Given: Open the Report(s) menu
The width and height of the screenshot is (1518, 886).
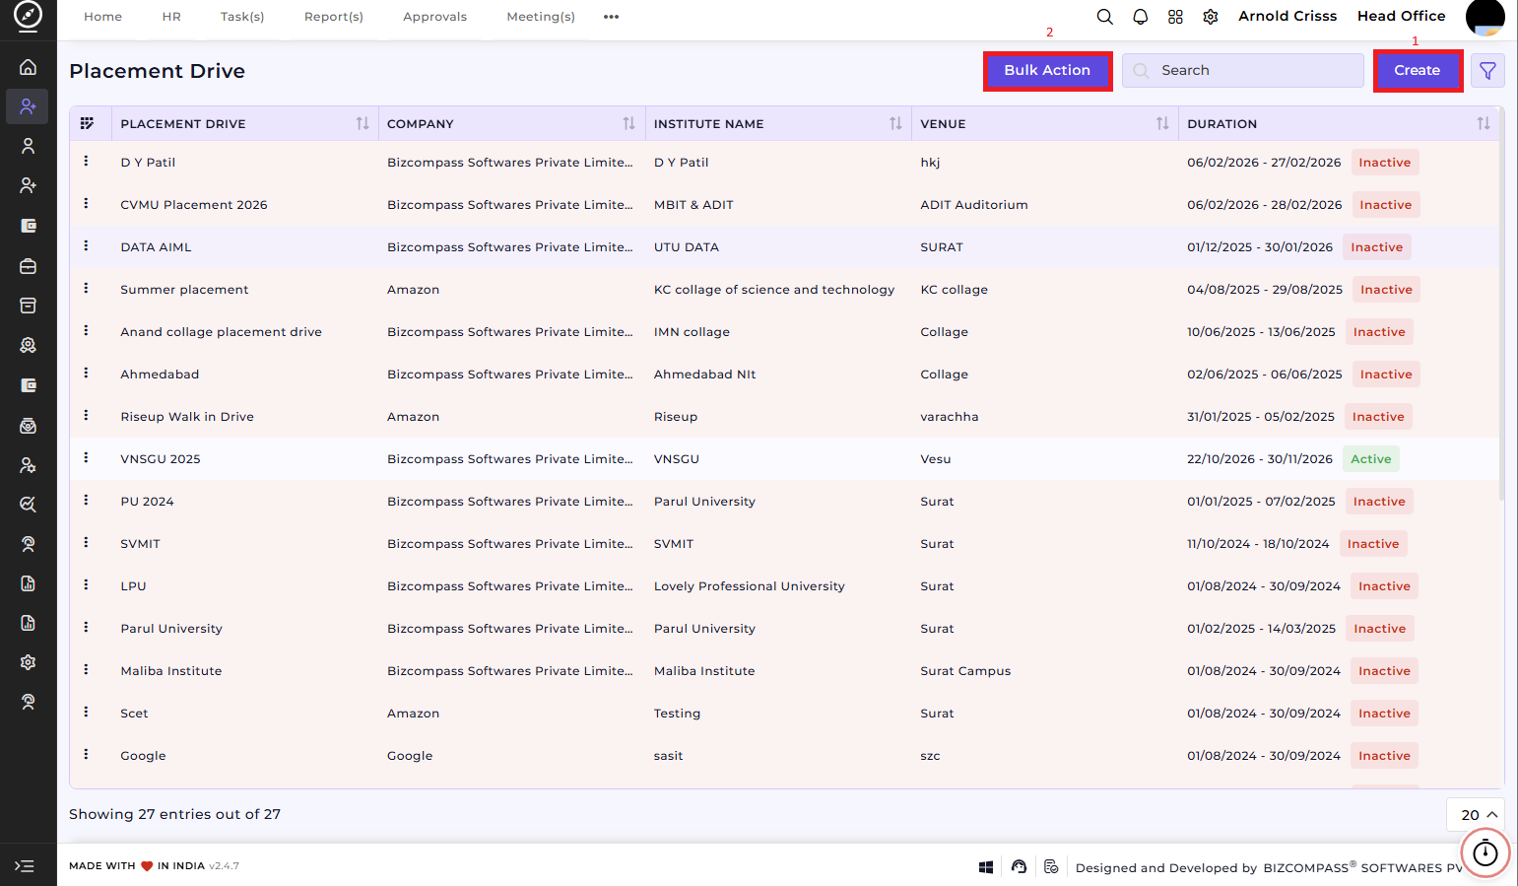Looking at the screenshot, I should point(334,17).
